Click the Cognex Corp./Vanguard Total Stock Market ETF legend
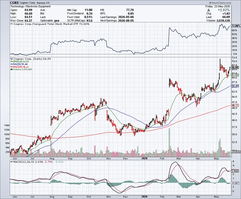This screenshot has width=241, height=199. [50, 24]
